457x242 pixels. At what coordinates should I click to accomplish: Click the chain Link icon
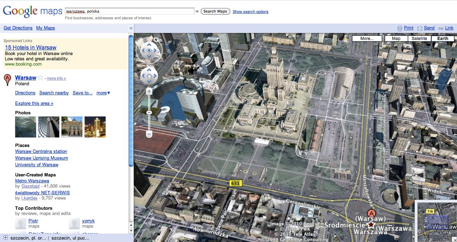[x=441, y=28]
